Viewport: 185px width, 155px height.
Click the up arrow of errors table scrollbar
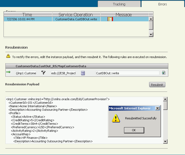point(151,19)
